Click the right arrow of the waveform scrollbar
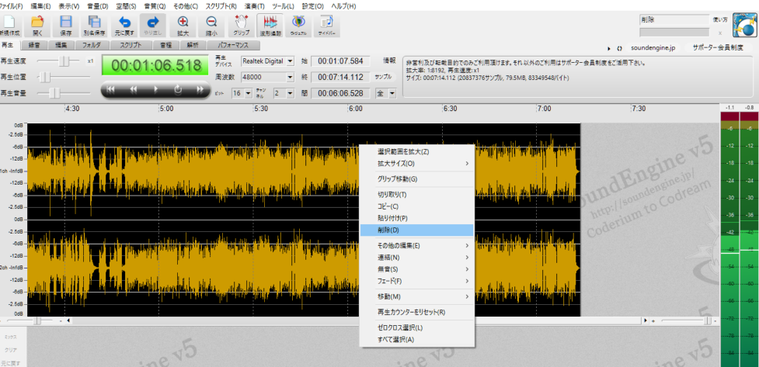The height and width of the screenshot is (367, 759). click(x=646, y=320)
